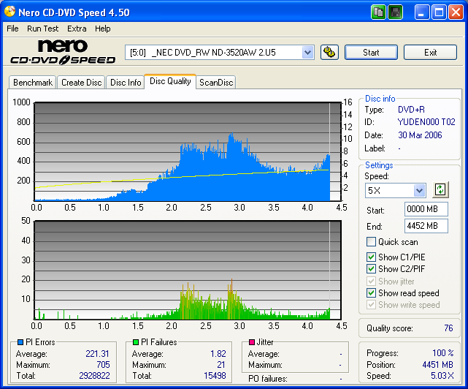This screenshot has width=468, height=389.
Task: Open the Extra menu
Action: [x=77, y=29]
